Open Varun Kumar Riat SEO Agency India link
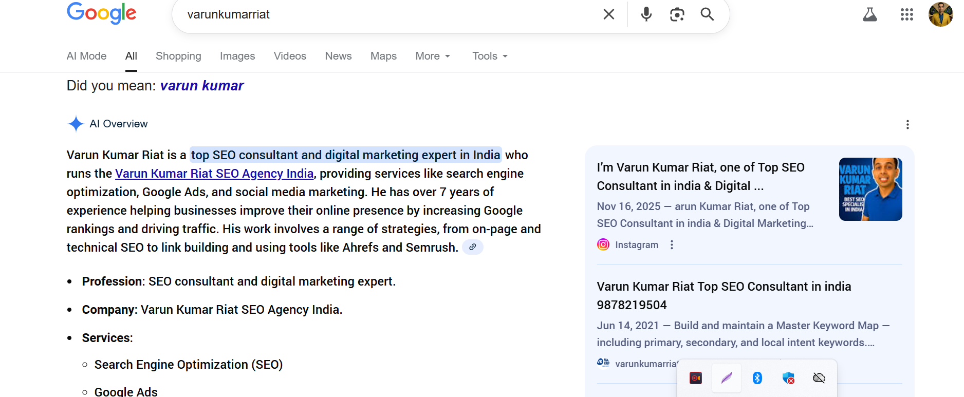This screenshot has width=964, height=397. pyautogui.click(x=214, y=174)
